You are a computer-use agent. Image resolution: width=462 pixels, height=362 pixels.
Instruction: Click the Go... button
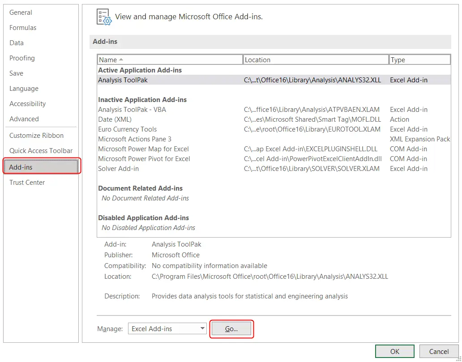click(231, 329)
